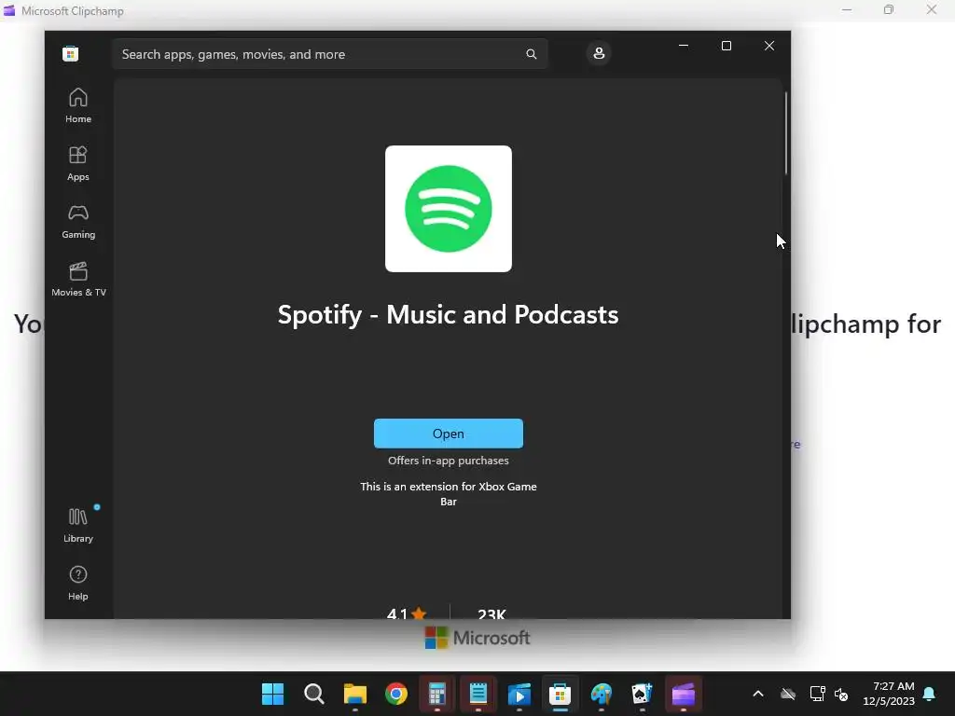Image resolution: width=955 pixels, height=716 pixels.
Task: Click the OneDrive cloud tray icon
Action: pyautogui.click(x=788, y=694)
